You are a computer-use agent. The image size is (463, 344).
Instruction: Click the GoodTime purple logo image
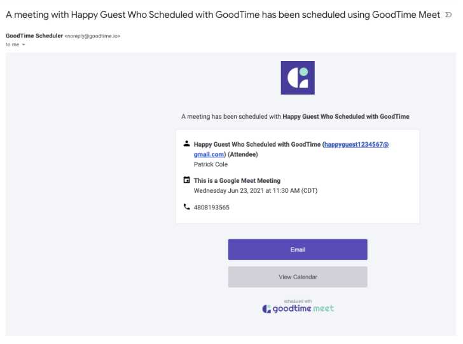[298, 78]
